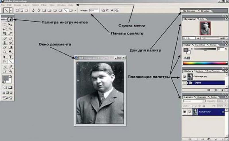Set history brush source for Old Image snapshot
Screen dimensions: 229x141
[x=185, y=76]
